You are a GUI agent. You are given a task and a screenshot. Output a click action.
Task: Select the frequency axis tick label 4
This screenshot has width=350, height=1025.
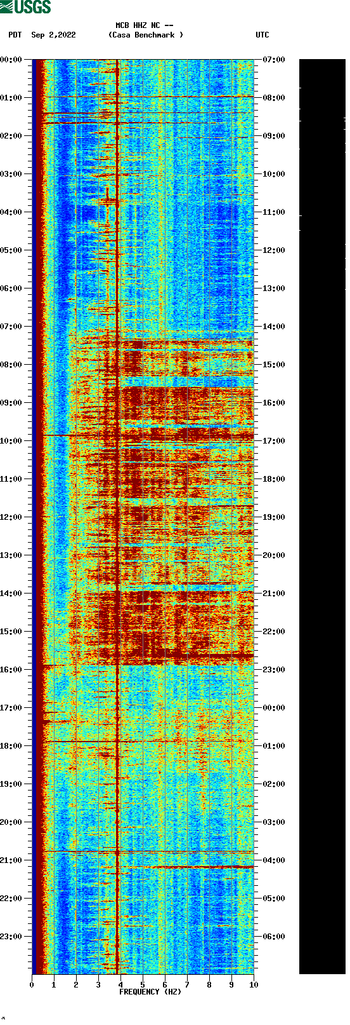click(120, 985)
